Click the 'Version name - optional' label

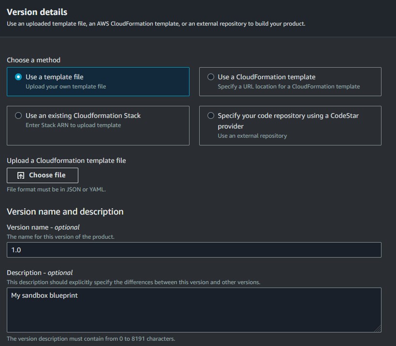point(43,227)
